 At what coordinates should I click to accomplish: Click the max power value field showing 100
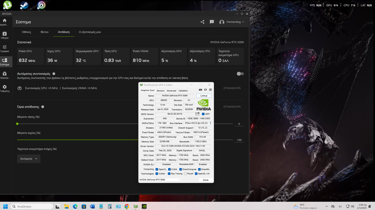pos(239,140)
